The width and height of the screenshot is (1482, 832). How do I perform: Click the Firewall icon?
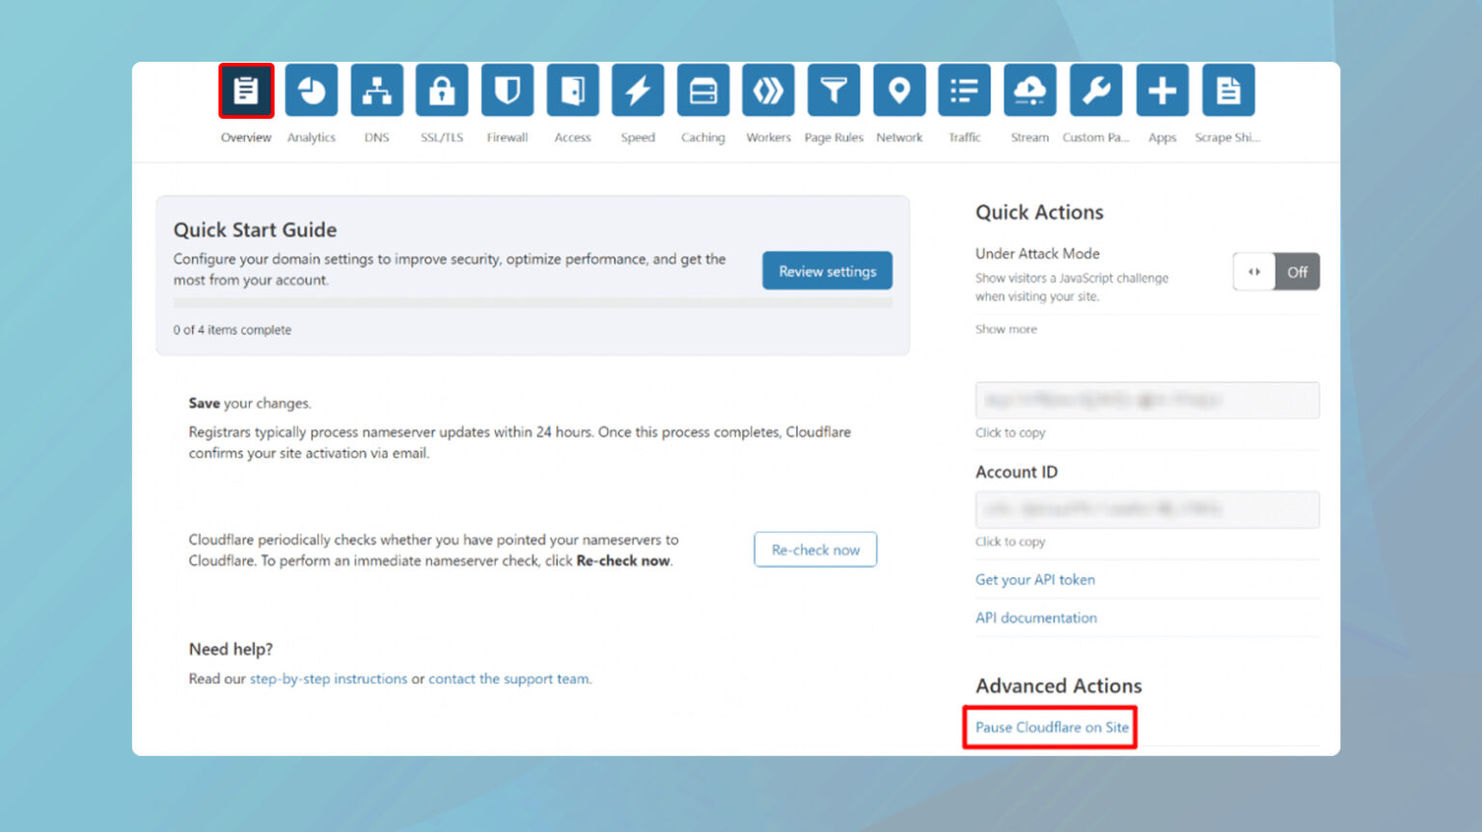[x=507, y=90]
